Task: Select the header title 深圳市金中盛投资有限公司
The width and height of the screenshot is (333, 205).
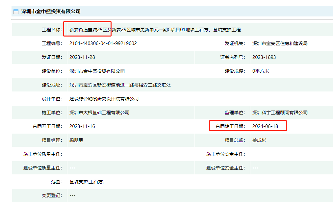Action: (x=51, y=12)
